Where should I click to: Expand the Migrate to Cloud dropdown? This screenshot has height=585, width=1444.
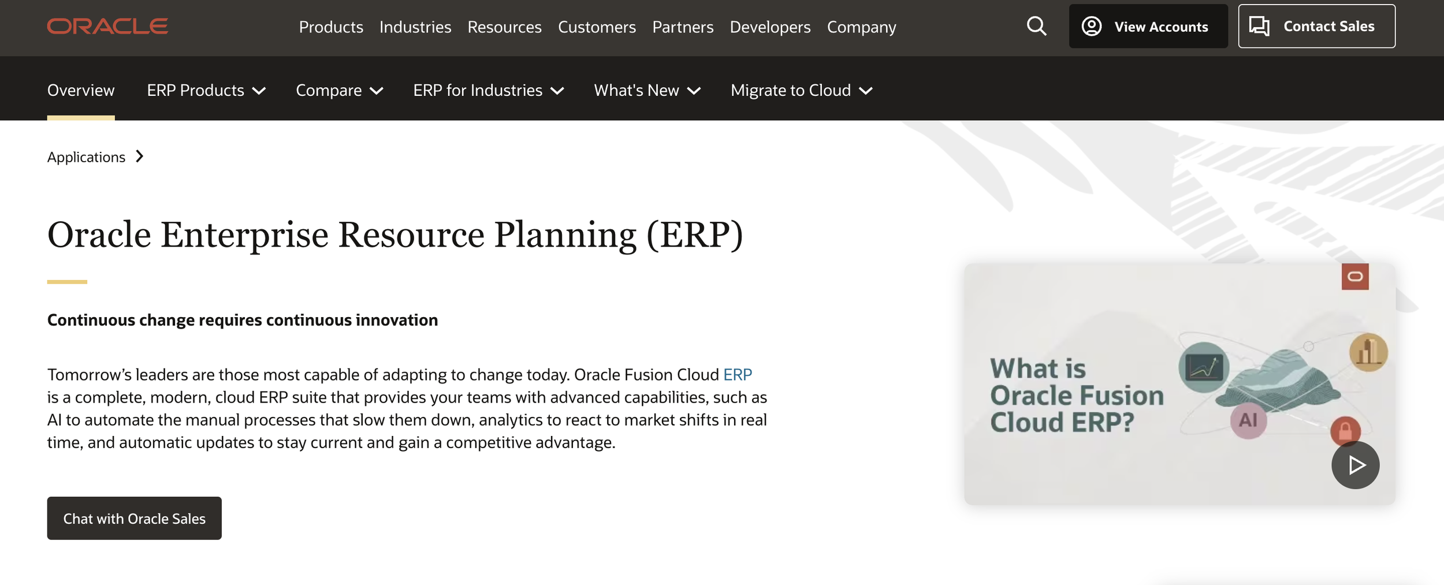tap(802, 90)
